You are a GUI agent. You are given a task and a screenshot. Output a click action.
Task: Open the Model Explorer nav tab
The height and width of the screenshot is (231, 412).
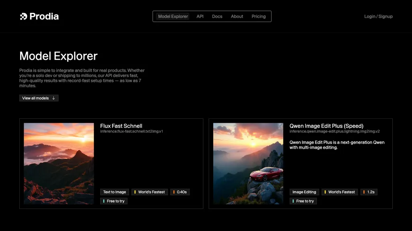[x=173, y=16]
